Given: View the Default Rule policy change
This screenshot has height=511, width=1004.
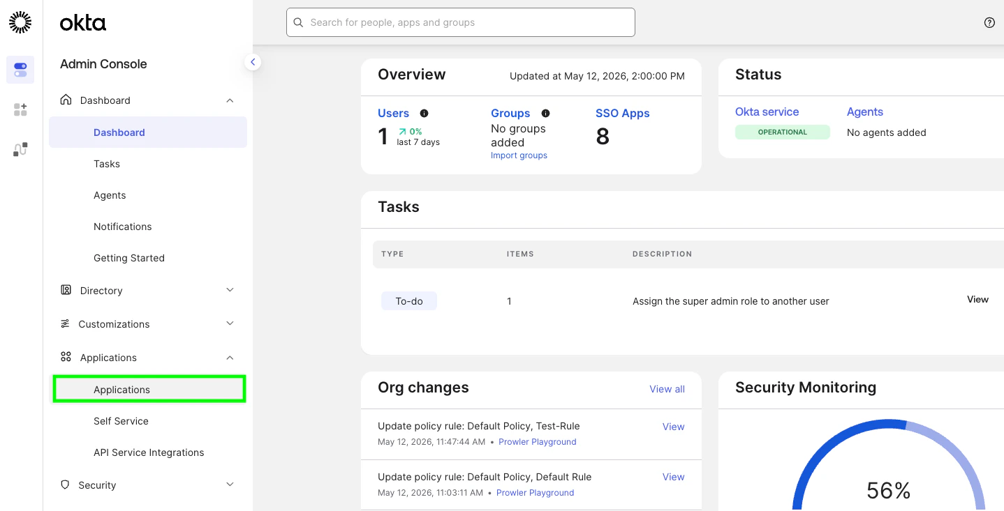Looking at the screenshot, I should [673, 477].
